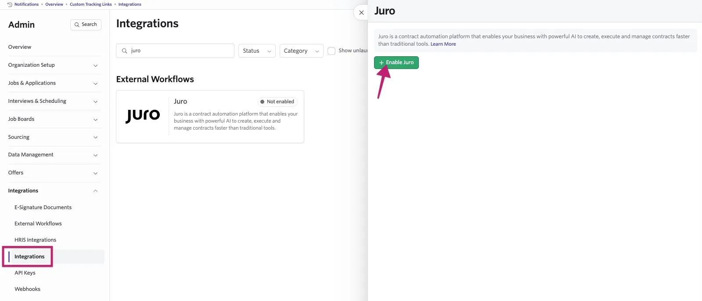Click the Juro panel title
The height and width of the screenshot is (301, 702).
[385, 11]
